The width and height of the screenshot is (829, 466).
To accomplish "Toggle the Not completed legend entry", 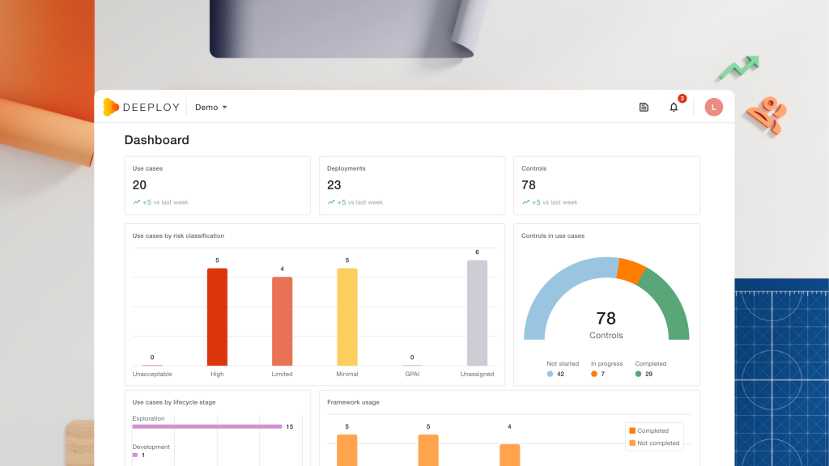I will [x=654, y=443].
